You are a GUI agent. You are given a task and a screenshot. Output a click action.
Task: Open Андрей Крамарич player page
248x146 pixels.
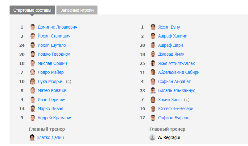(x=55, y=118)
